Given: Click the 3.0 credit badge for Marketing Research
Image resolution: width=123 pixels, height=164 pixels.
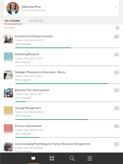Looking at the screenshot, I should pos(117,54).
